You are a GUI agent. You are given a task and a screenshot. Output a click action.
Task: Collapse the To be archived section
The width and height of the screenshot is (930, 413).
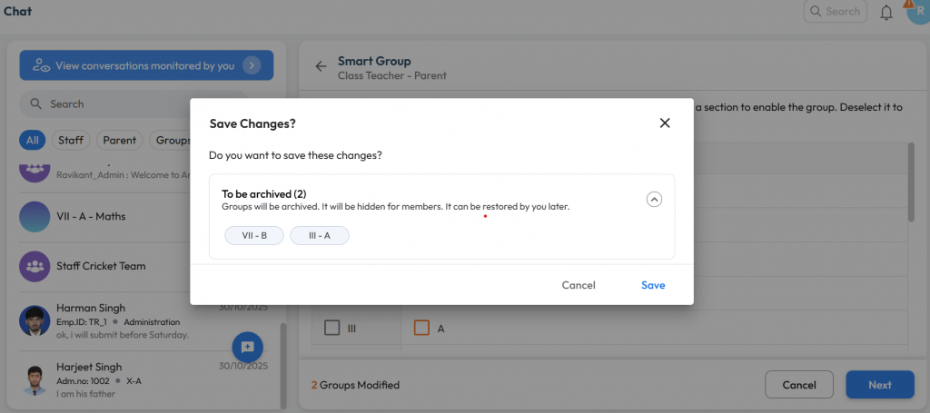click(654, 200)
